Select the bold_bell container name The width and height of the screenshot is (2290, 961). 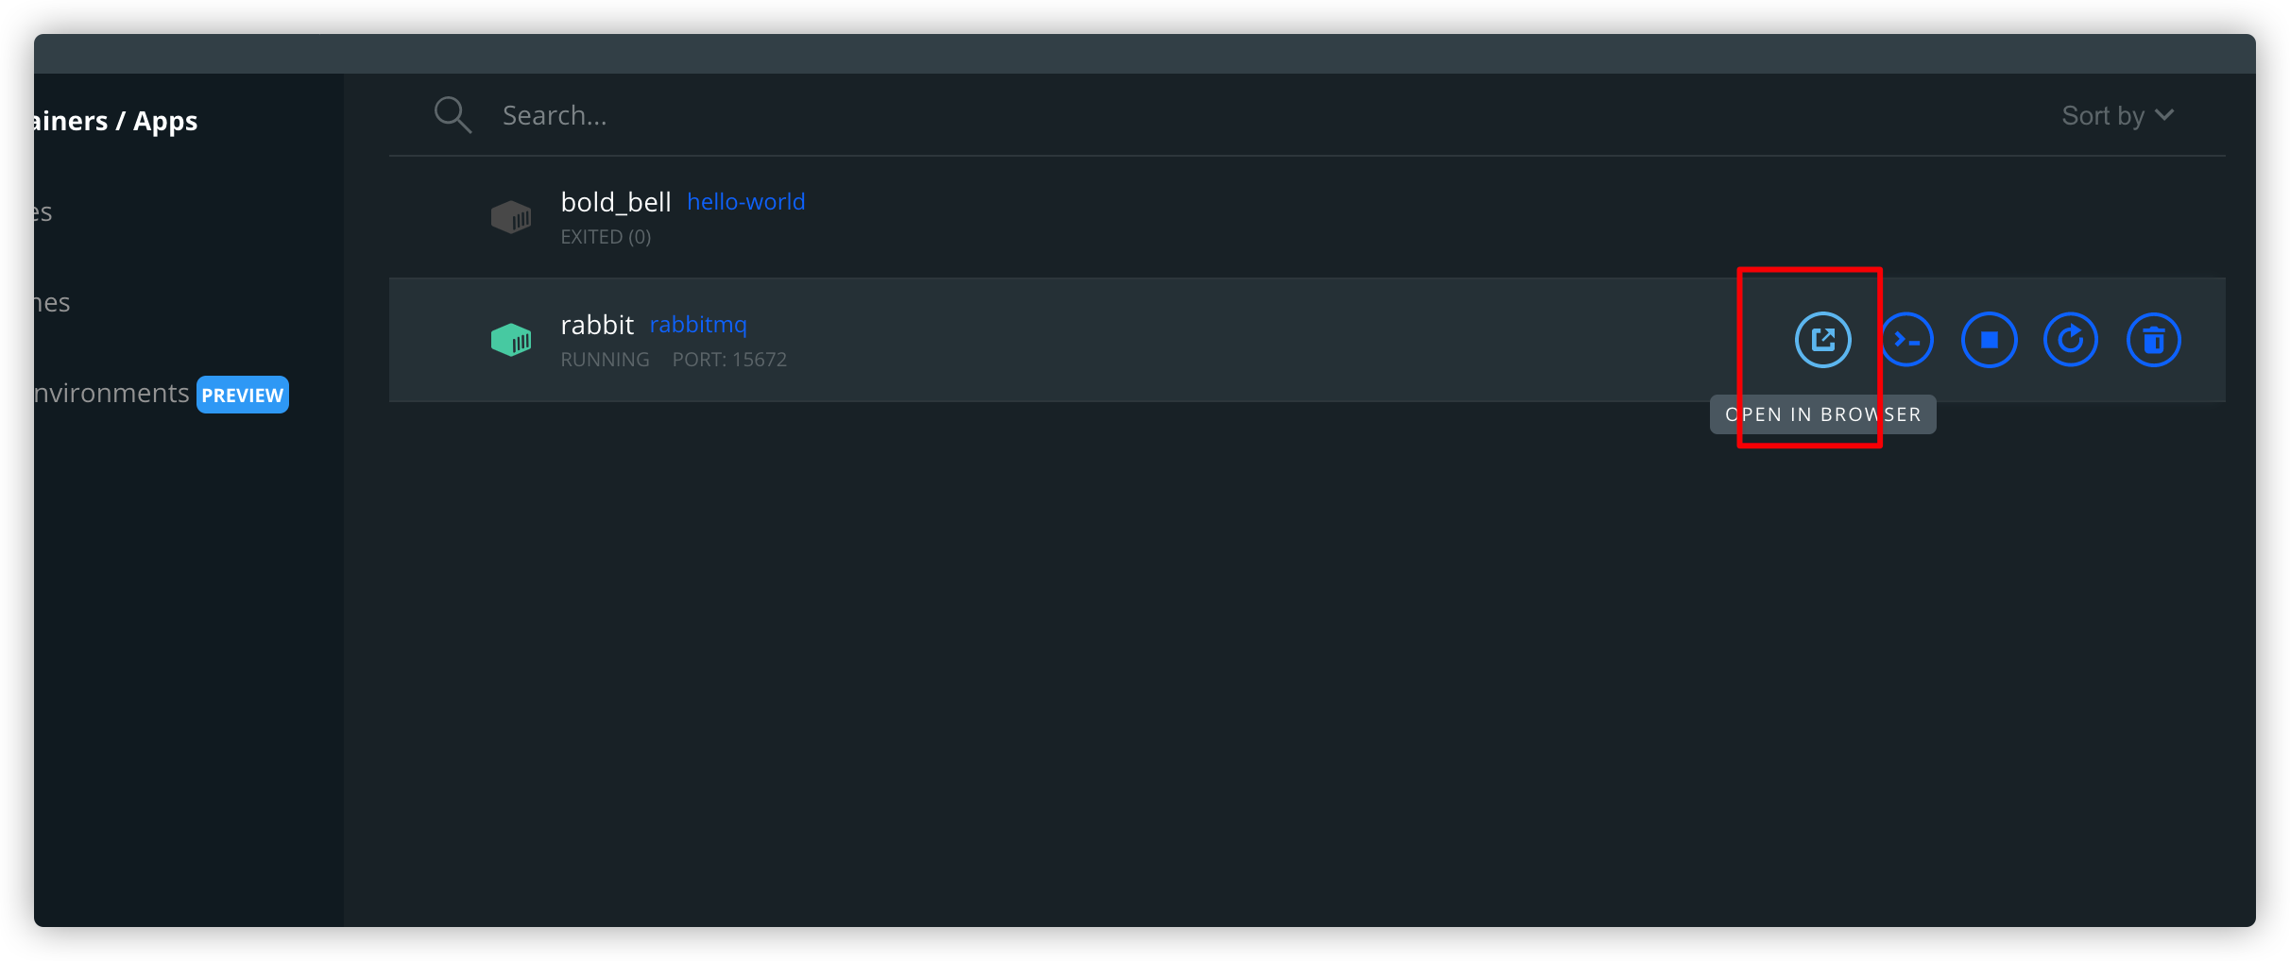pos(616,202)
